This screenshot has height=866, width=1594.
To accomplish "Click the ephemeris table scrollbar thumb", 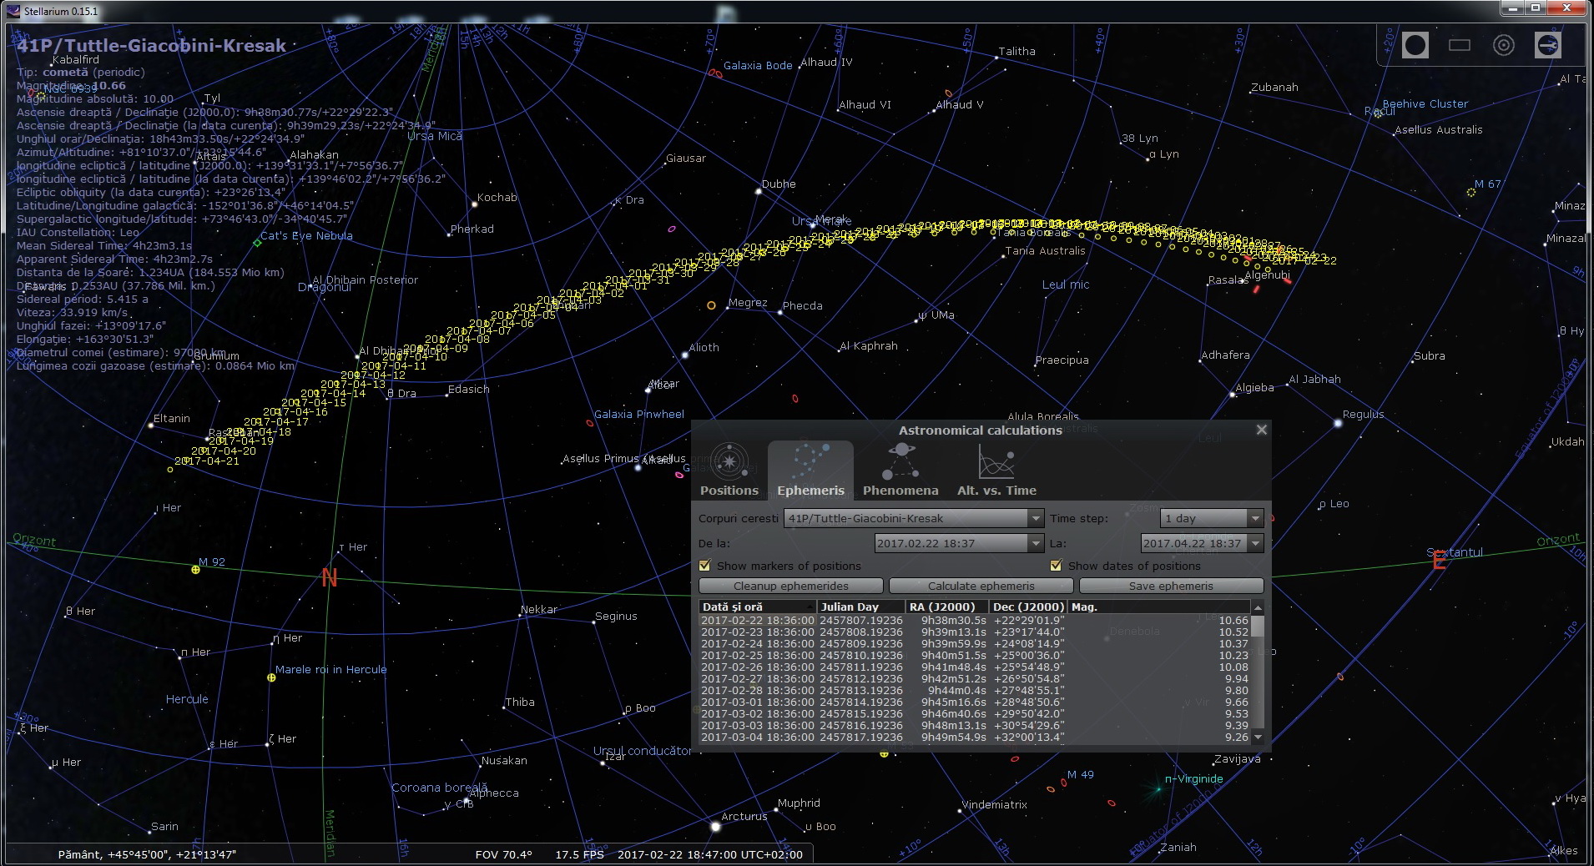I will coord(1257,627).
